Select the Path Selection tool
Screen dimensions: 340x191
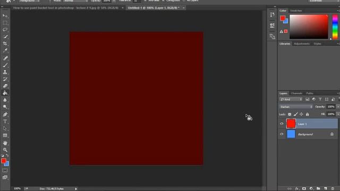tap(5, 128)
